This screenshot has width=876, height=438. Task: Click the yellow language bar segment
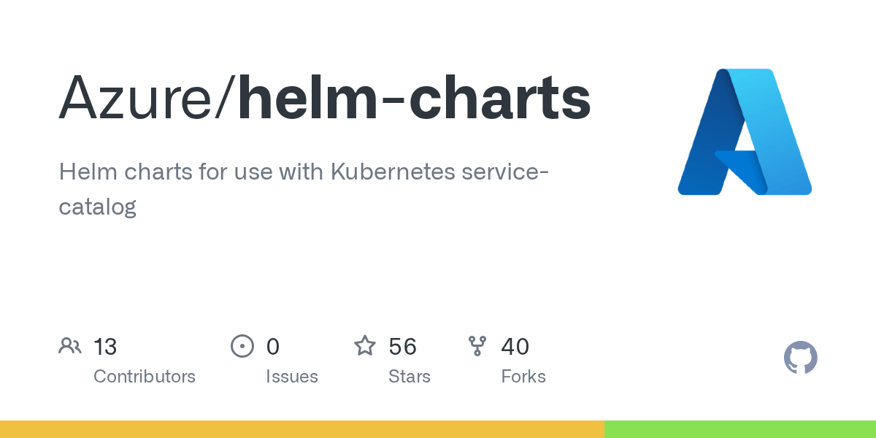(301, 429)
